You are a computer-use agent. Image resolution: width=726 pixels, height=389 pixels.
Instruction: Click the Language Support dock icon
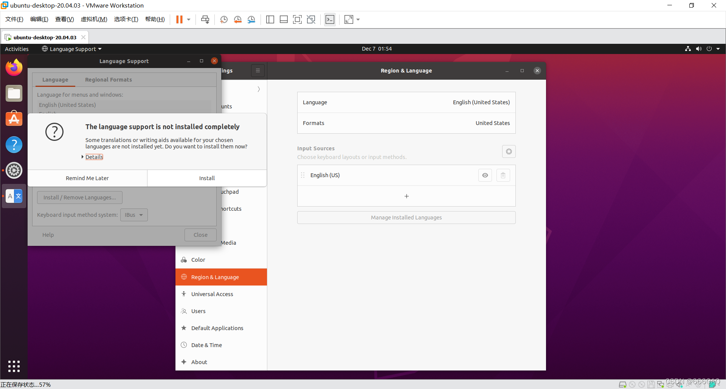tap(14, 196)
